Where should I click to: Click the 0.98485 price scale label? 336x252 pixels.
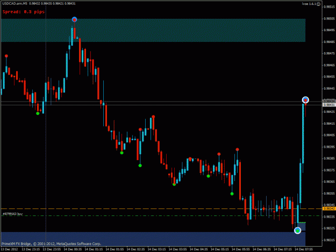click(330, 42)
